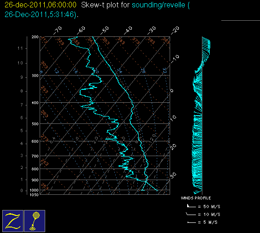Screen dimensions: 260x233
Task: Click the 4 km altitude tick label
Action: (22, 144)
